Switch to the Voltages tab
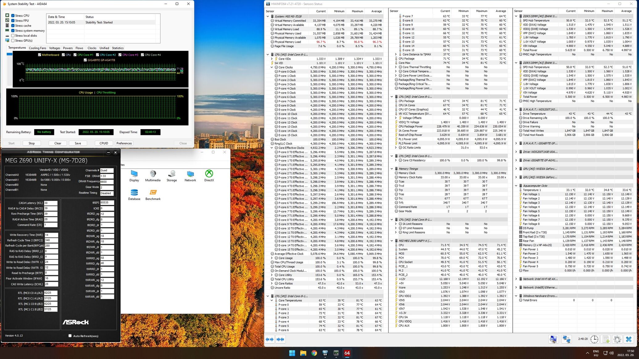This screenshot has width=639, height=359. (x=55, y=48)
